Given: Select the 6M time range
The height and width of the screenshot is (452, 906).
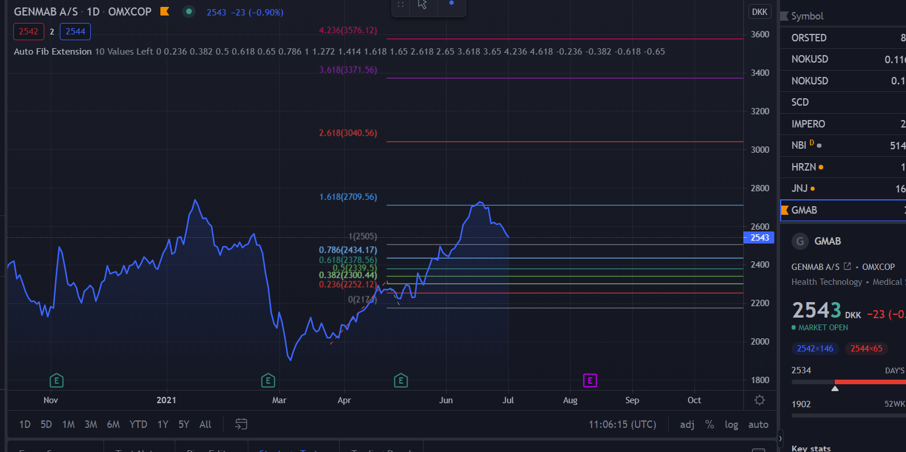Looking at the screenshot, I should click(x=113, y=424).
